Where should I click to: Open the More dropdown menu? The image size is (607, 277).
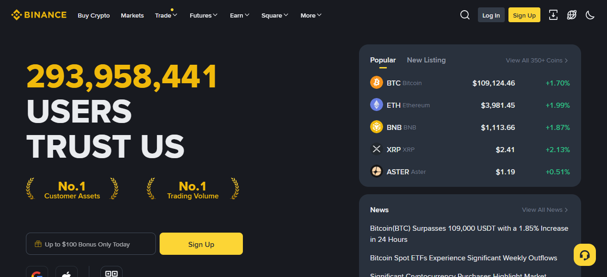[x=311, y=15]
